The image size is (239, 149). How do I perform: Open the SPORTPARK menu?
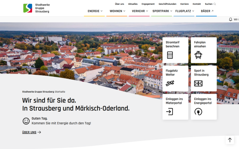(161, 11)
